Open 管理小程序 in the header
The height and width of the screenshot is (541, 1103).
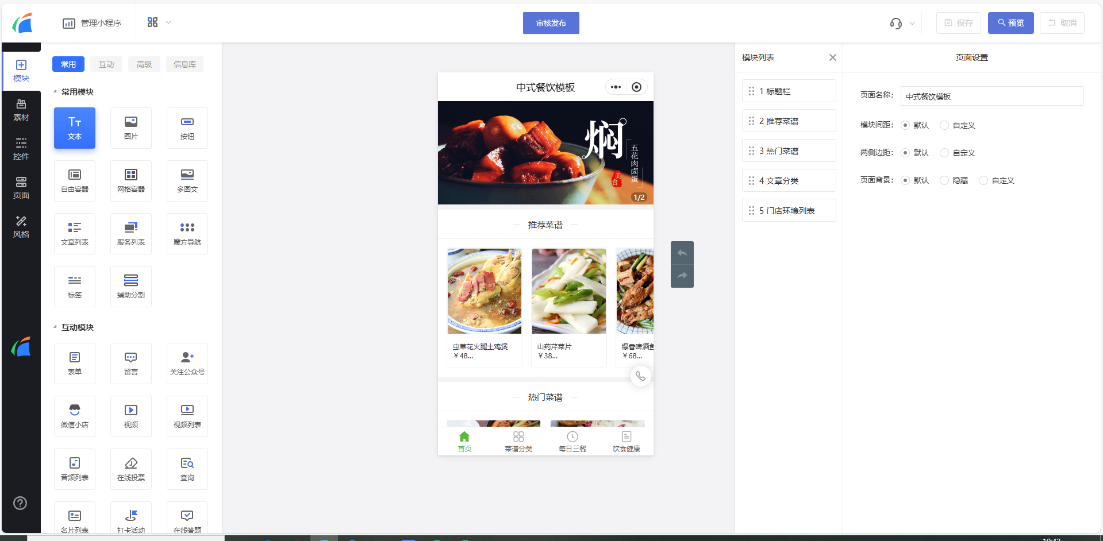92,23
